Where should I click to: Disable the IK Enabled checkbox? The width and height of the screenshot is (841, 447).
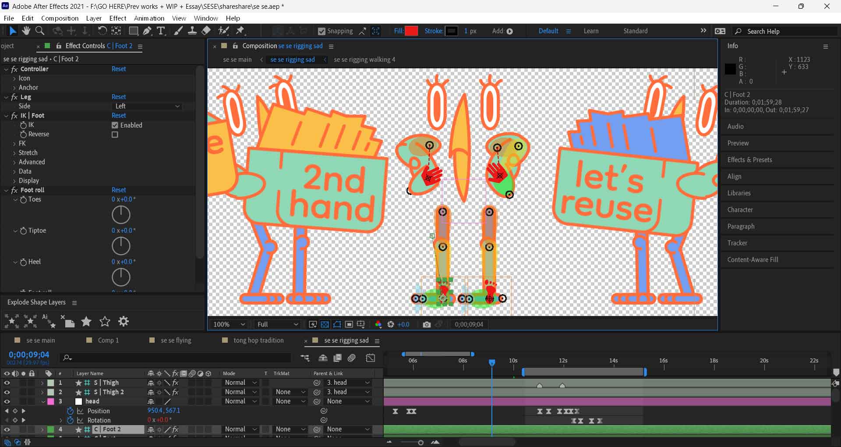115,125
